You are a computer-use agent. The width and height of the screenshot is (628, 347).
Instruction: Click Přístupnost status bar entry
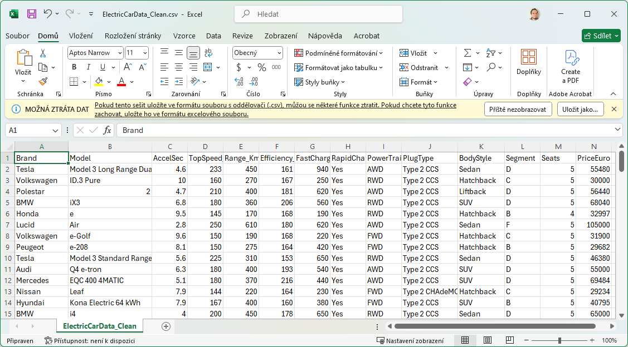(x=90, y=340)
